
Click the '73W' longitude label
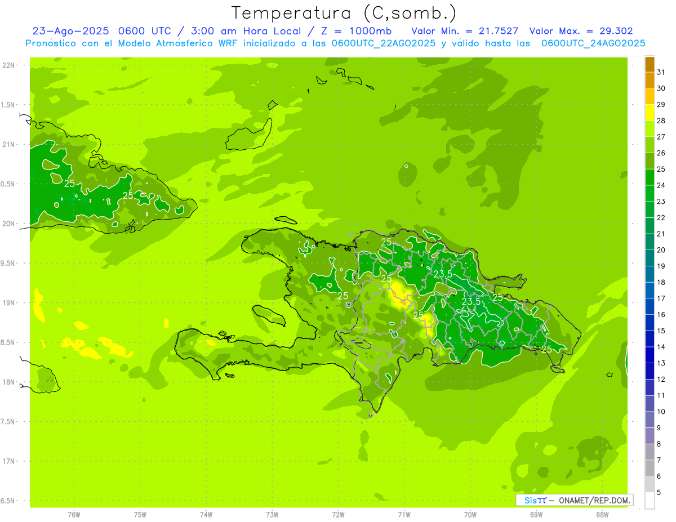272,515
